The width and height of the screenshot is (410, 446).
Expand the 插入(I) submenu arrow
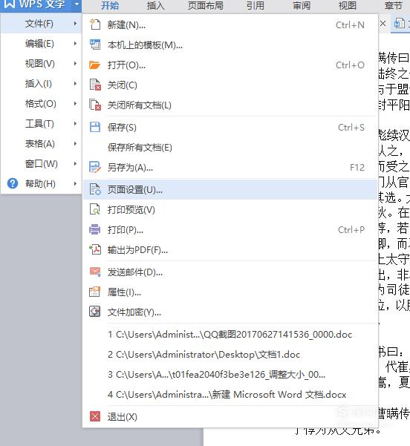click(75, 84)
